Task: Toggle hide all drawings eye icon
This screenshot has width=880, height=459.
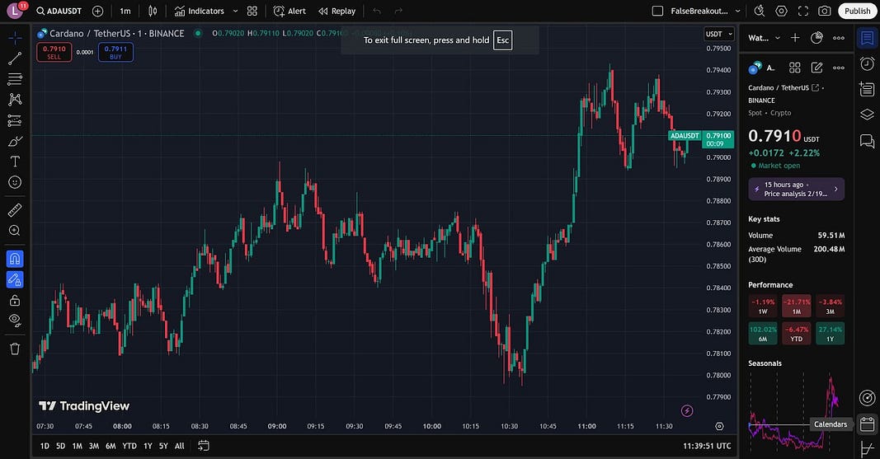Action: [x=15, y=321]
